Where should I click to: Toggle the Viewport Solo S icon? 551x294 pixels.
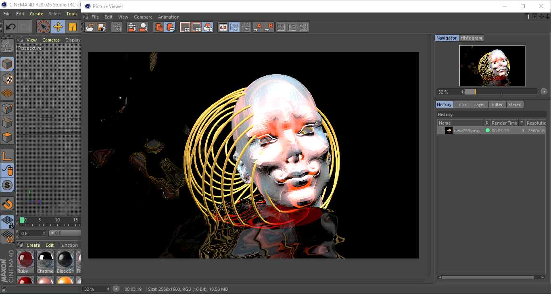click(7, 186)
